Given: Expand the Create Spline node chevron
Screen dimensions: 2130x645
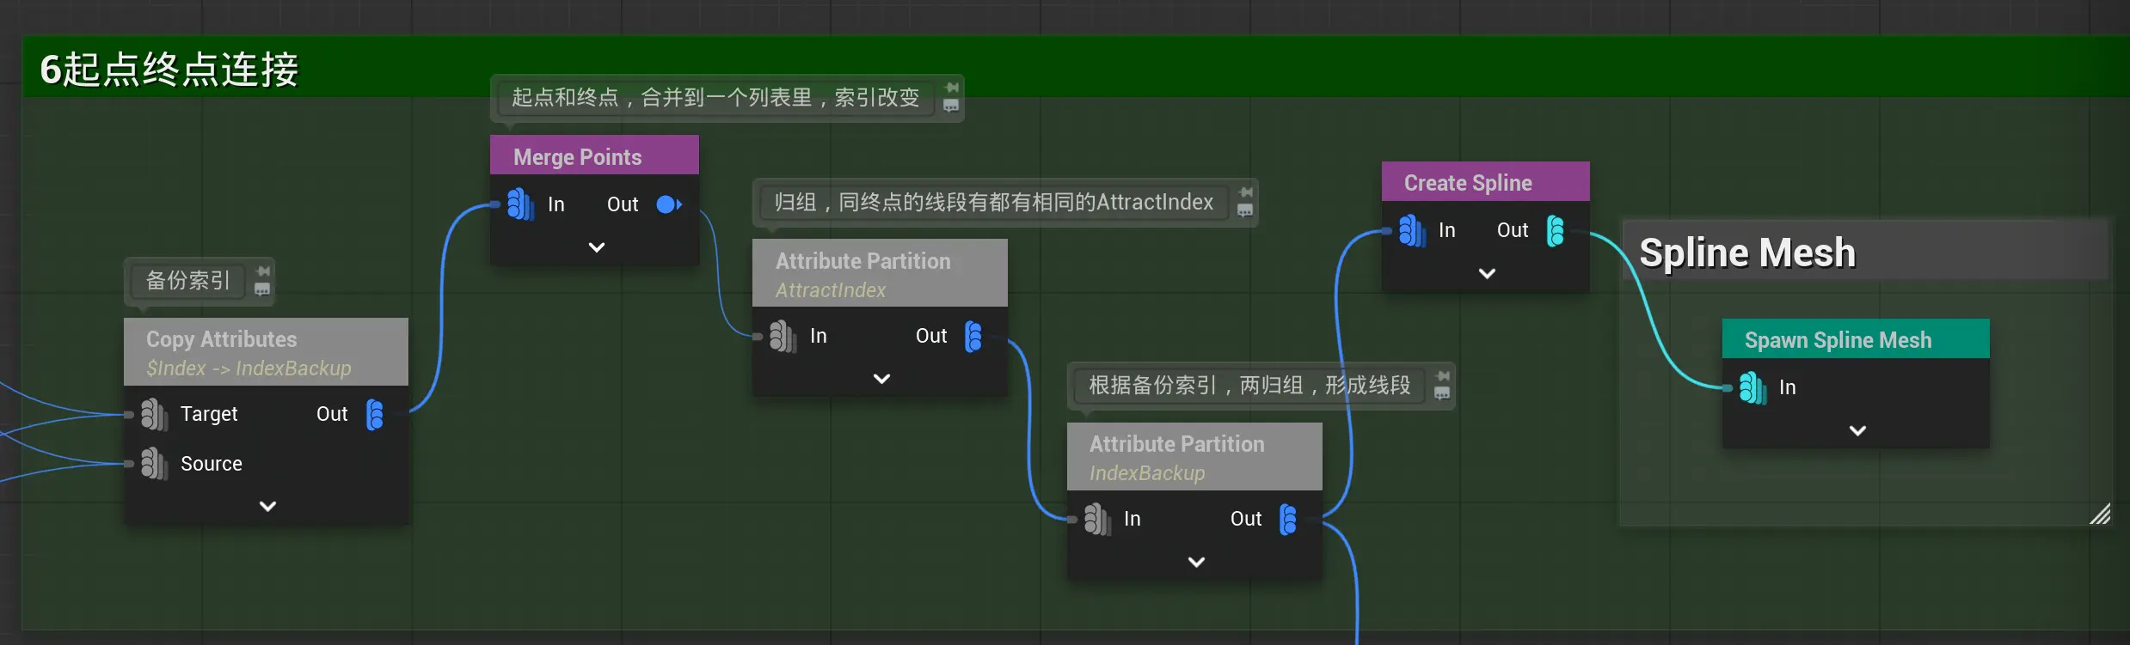Looking at the screenshot, I should (x=1487, y=273).
